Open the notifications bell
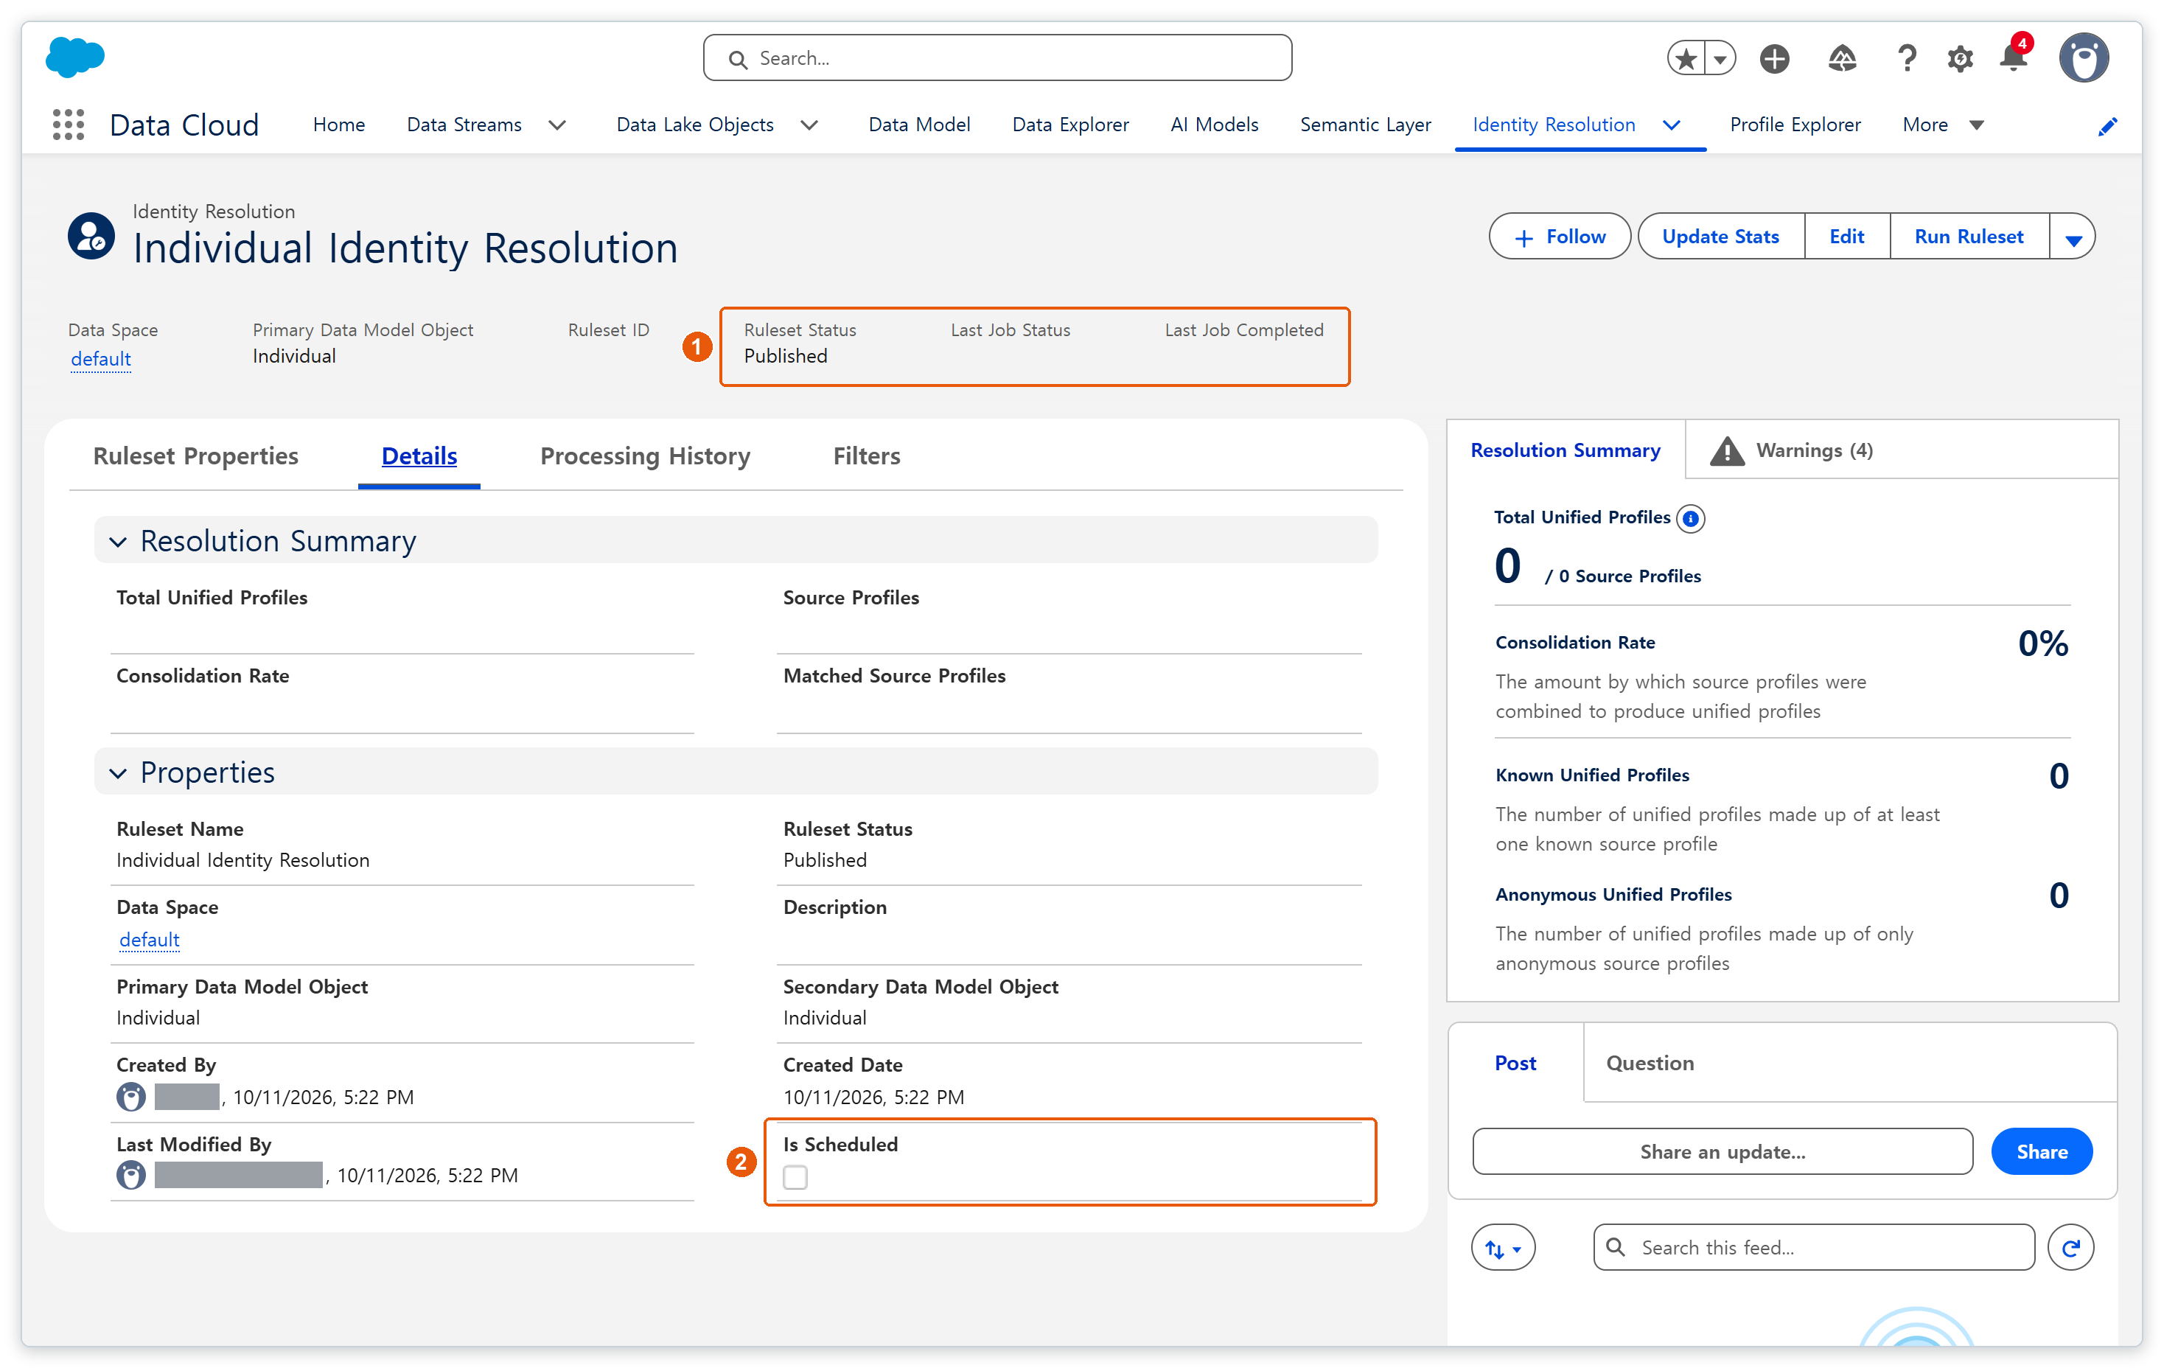This screenshot has height=1368, width=2164. (x=2014, y=57)
